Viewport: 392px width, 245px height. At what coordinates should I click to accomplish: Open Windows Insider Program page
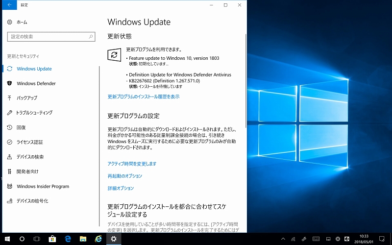tap(43, 186)
